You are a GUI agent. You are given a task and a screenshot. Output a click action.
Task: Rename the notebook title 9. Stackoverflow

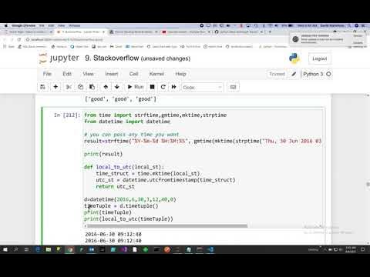[112, 58]
